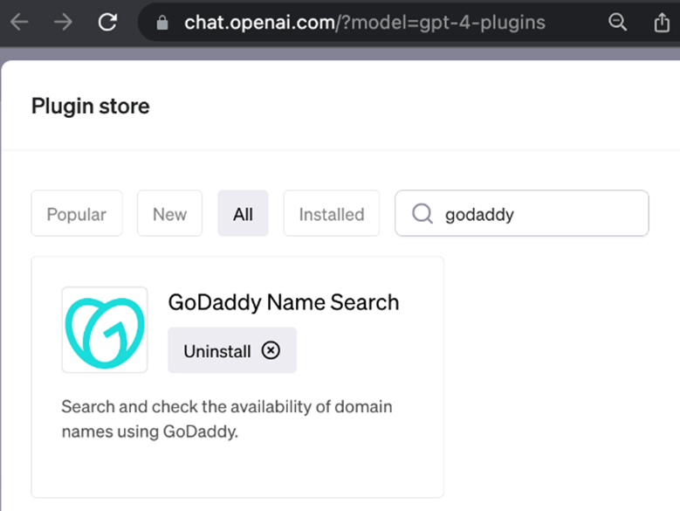Click the GoDaddy Name Search title
The height and width of the screenshot is (511, 680).
(283, 303)
